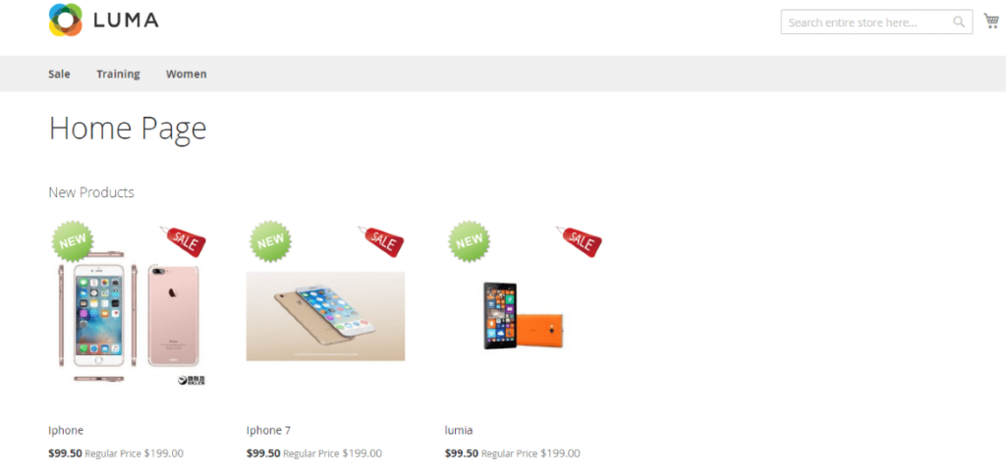Click the SALE tag on lumia
1006x472 pixels.
580,241
